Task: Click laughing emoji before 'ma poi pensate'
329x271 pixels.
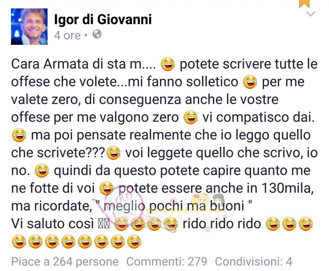Action: tap(19, 135)
